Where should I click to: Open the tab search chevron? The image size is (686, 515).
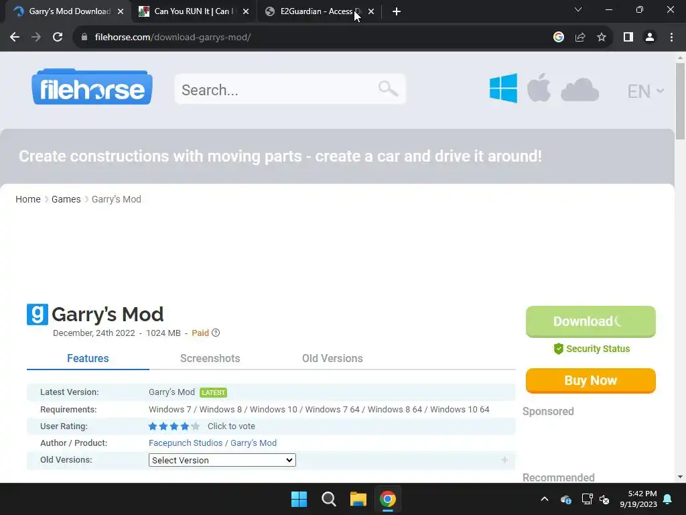click(x=578, y=9)
